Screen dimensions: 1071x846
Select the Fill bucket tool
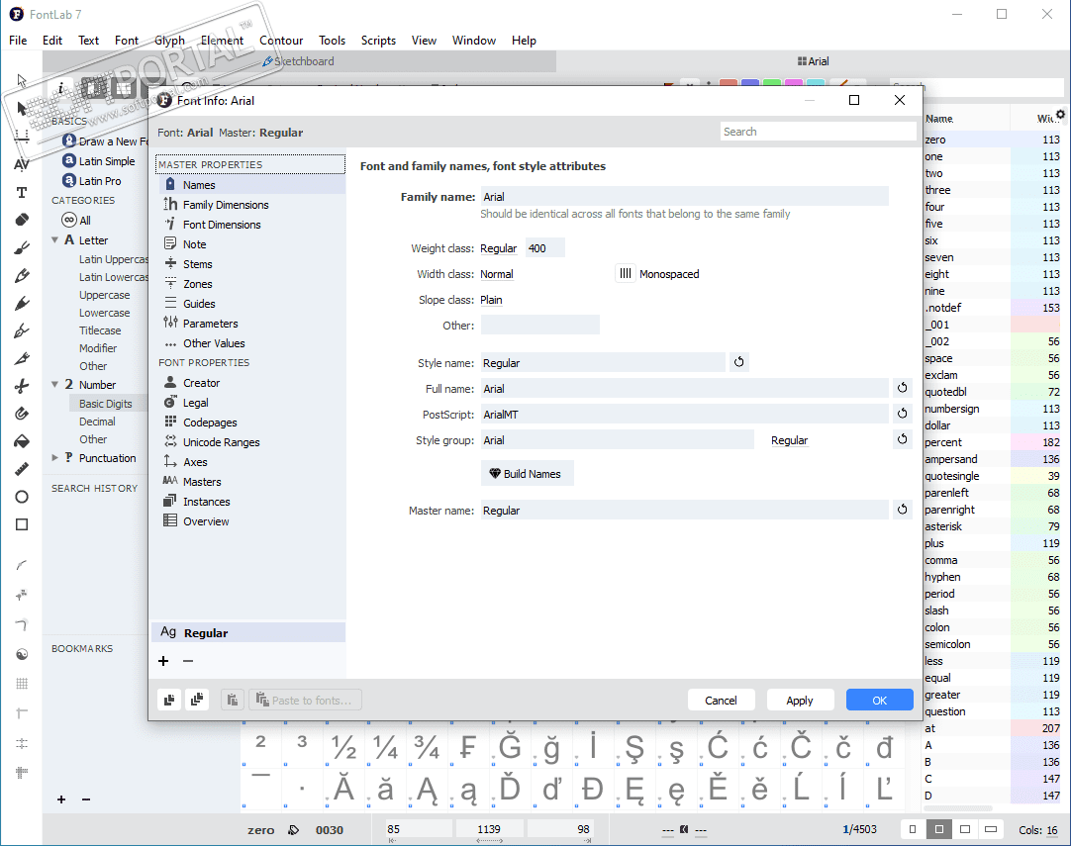[x=21, y=441]
